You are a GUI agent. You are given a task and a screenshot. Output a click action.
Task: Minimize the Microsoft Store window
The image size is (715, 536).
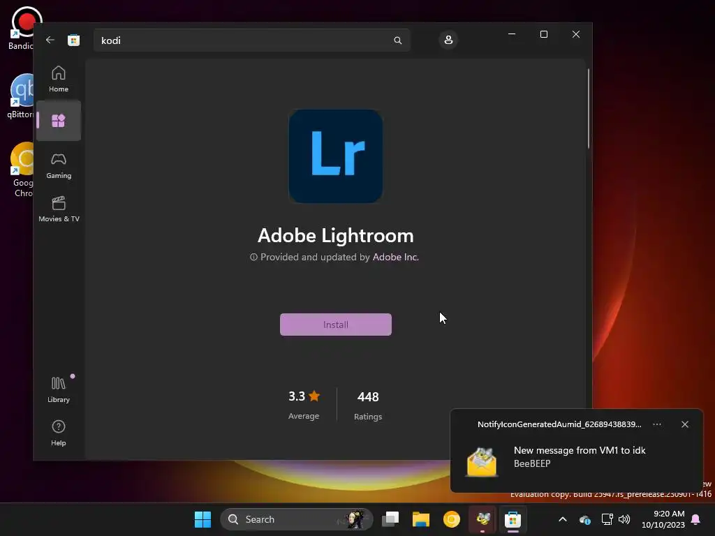point(512,34)
